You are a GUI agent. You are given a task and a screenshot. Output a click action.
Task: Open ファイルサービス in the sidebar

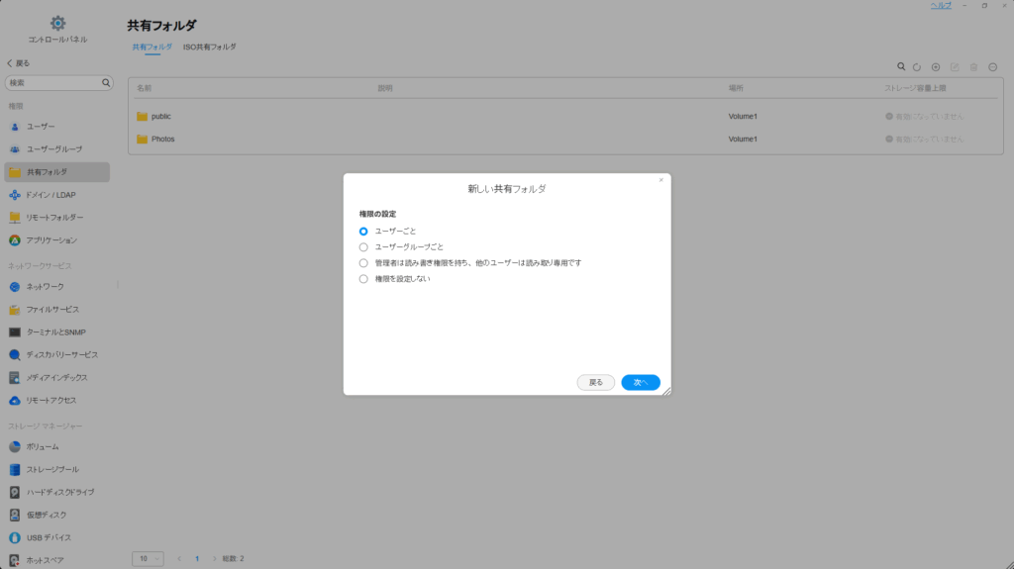pyautogui.click(x=56, y=310)
